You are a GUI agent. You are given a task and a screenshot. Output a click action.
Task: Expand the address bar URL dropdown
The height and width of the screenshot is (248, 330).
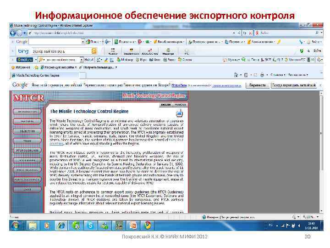tap(234, 33)
